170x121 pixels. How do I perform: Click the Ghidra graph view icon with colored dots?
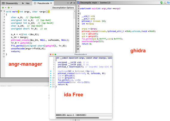(165, 2)
